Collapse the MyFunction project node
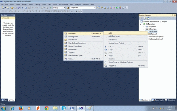The image size is (177, 111). click(141, 24)
